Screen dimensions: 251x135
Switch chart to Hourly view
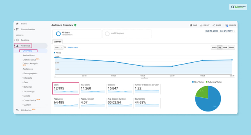(214, 47)
